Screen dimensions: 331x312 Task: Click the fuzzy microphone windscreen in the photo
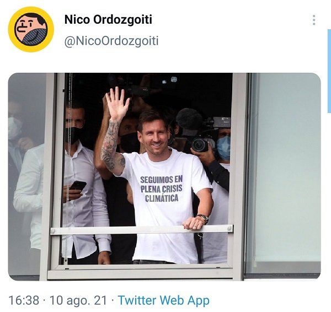(189, 119)
